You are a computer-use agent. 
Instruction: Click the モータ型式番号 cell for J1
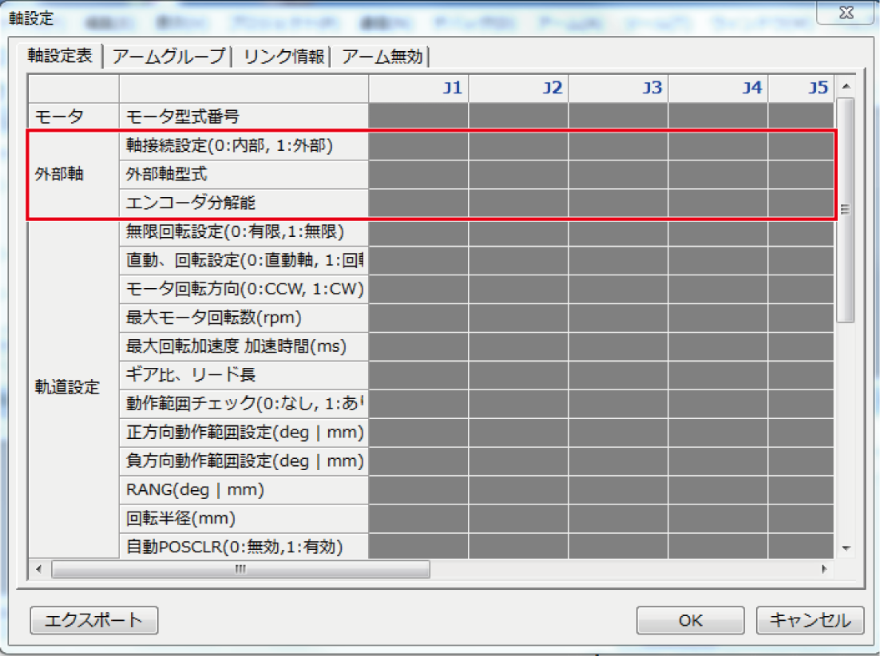[419, 117]
